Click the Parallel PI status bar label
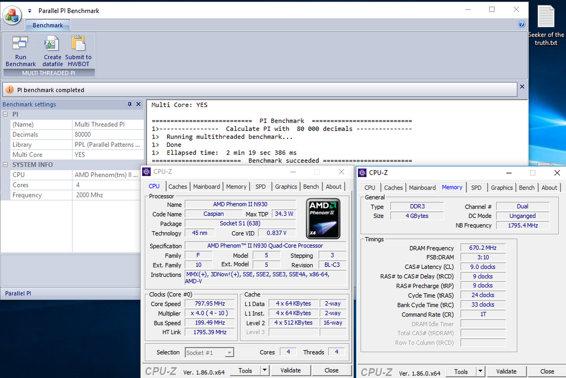The width and height of the screenshot is (566, 378). coord(18,293)
